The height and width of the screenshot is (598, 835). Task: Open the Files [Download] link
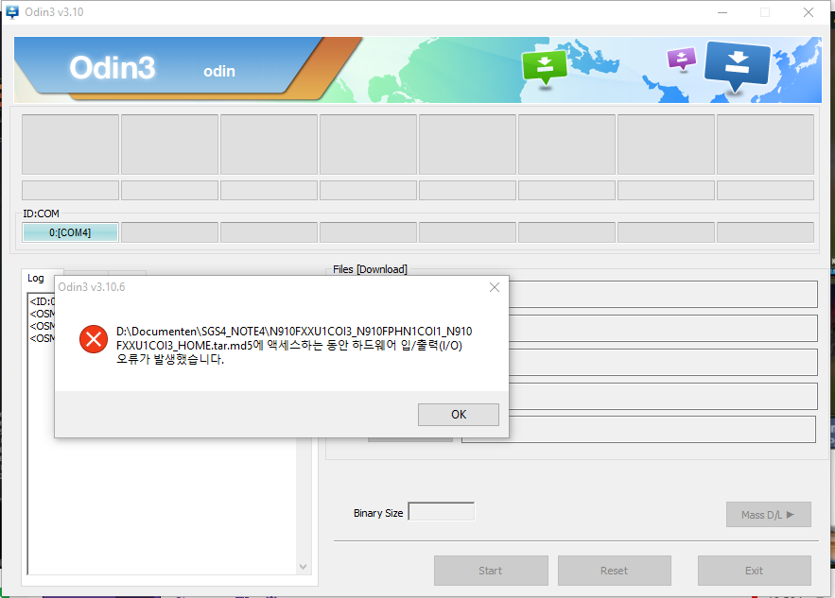pos(368,269)
